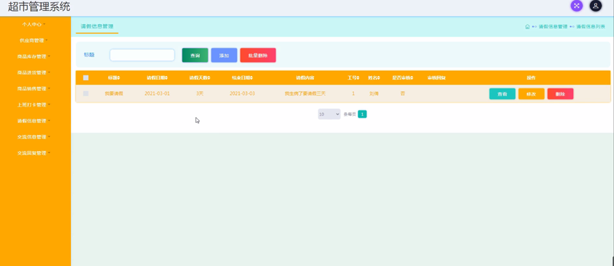Click the 2021-03-01 leave date cell
The image size is (614, 266).
157,94
